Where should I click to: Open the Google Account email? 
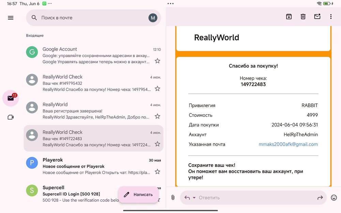[93, 55]
